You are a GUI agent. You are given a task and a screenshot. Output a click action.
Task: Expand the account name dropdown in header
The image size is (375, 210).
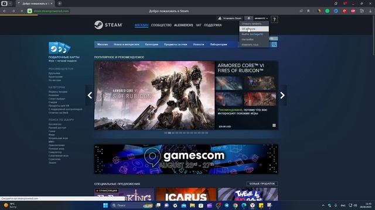[261, 18]
